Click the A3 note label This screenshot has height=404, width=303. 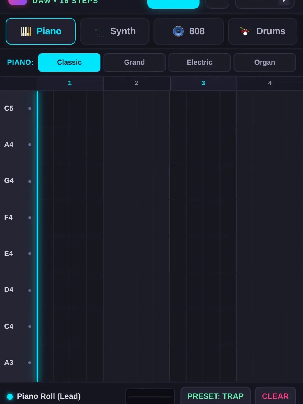9,362
